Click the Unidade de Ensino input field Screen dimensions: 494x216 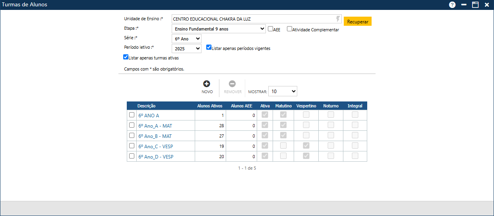coord(252,19)
